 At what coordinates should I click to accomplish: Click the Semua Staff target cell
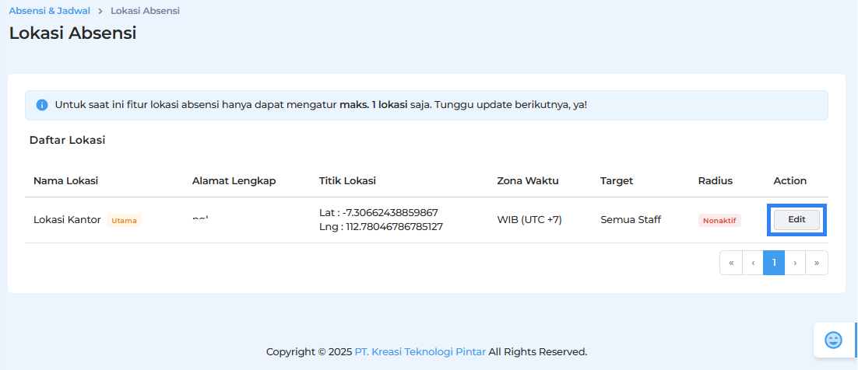click(x=631, y=220)
